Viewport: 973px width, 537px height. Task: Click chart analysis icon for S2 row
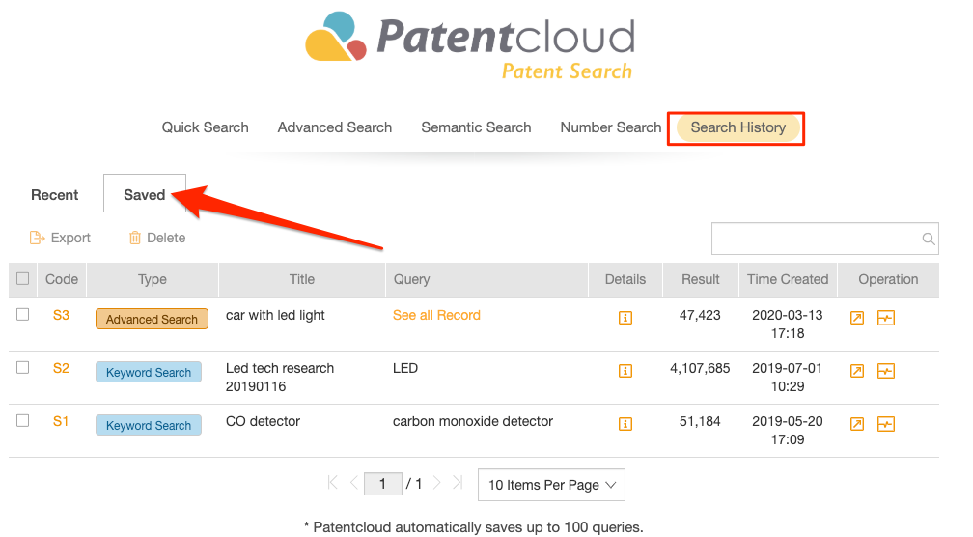click(x=885, y=371)
